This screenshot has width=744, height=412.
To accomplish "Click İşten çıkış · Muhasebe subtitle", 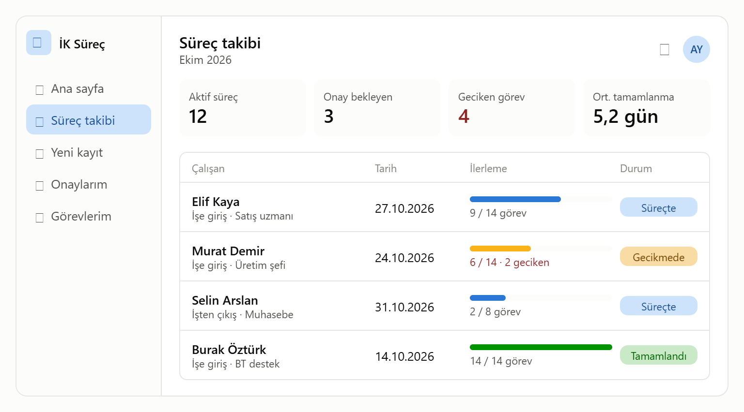I will point(243,315).
